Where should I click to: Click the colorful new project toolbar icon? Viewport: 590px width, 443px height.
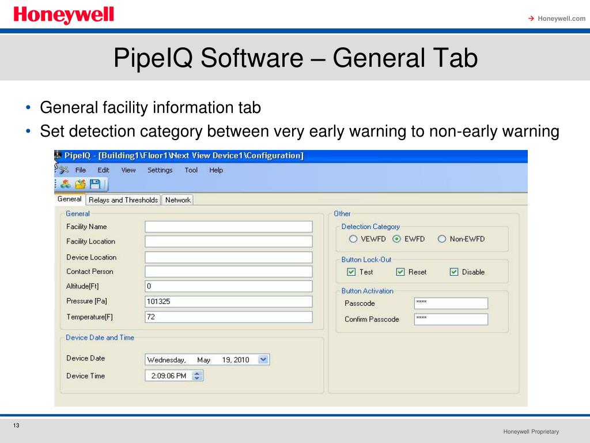point(66,184)
